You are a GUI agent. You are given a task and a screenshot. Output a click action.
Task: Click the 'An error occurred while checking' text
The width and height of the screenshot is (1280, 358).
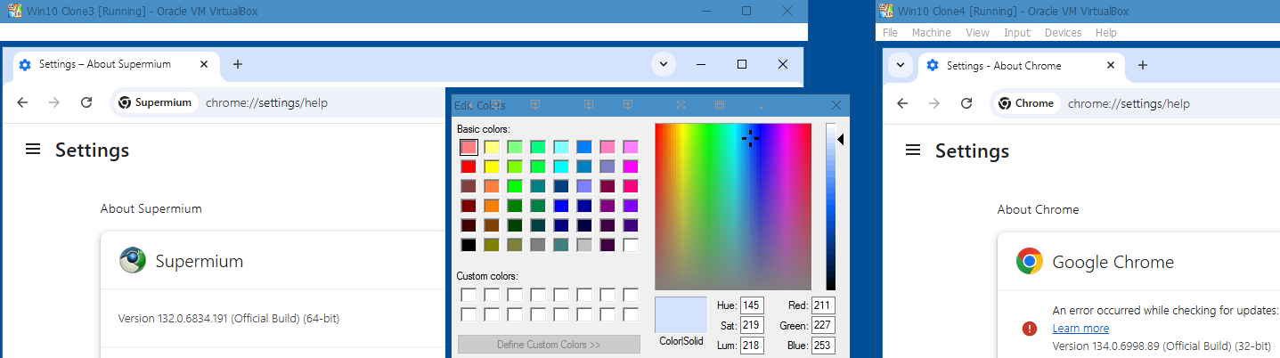(x=1165, y=310)
